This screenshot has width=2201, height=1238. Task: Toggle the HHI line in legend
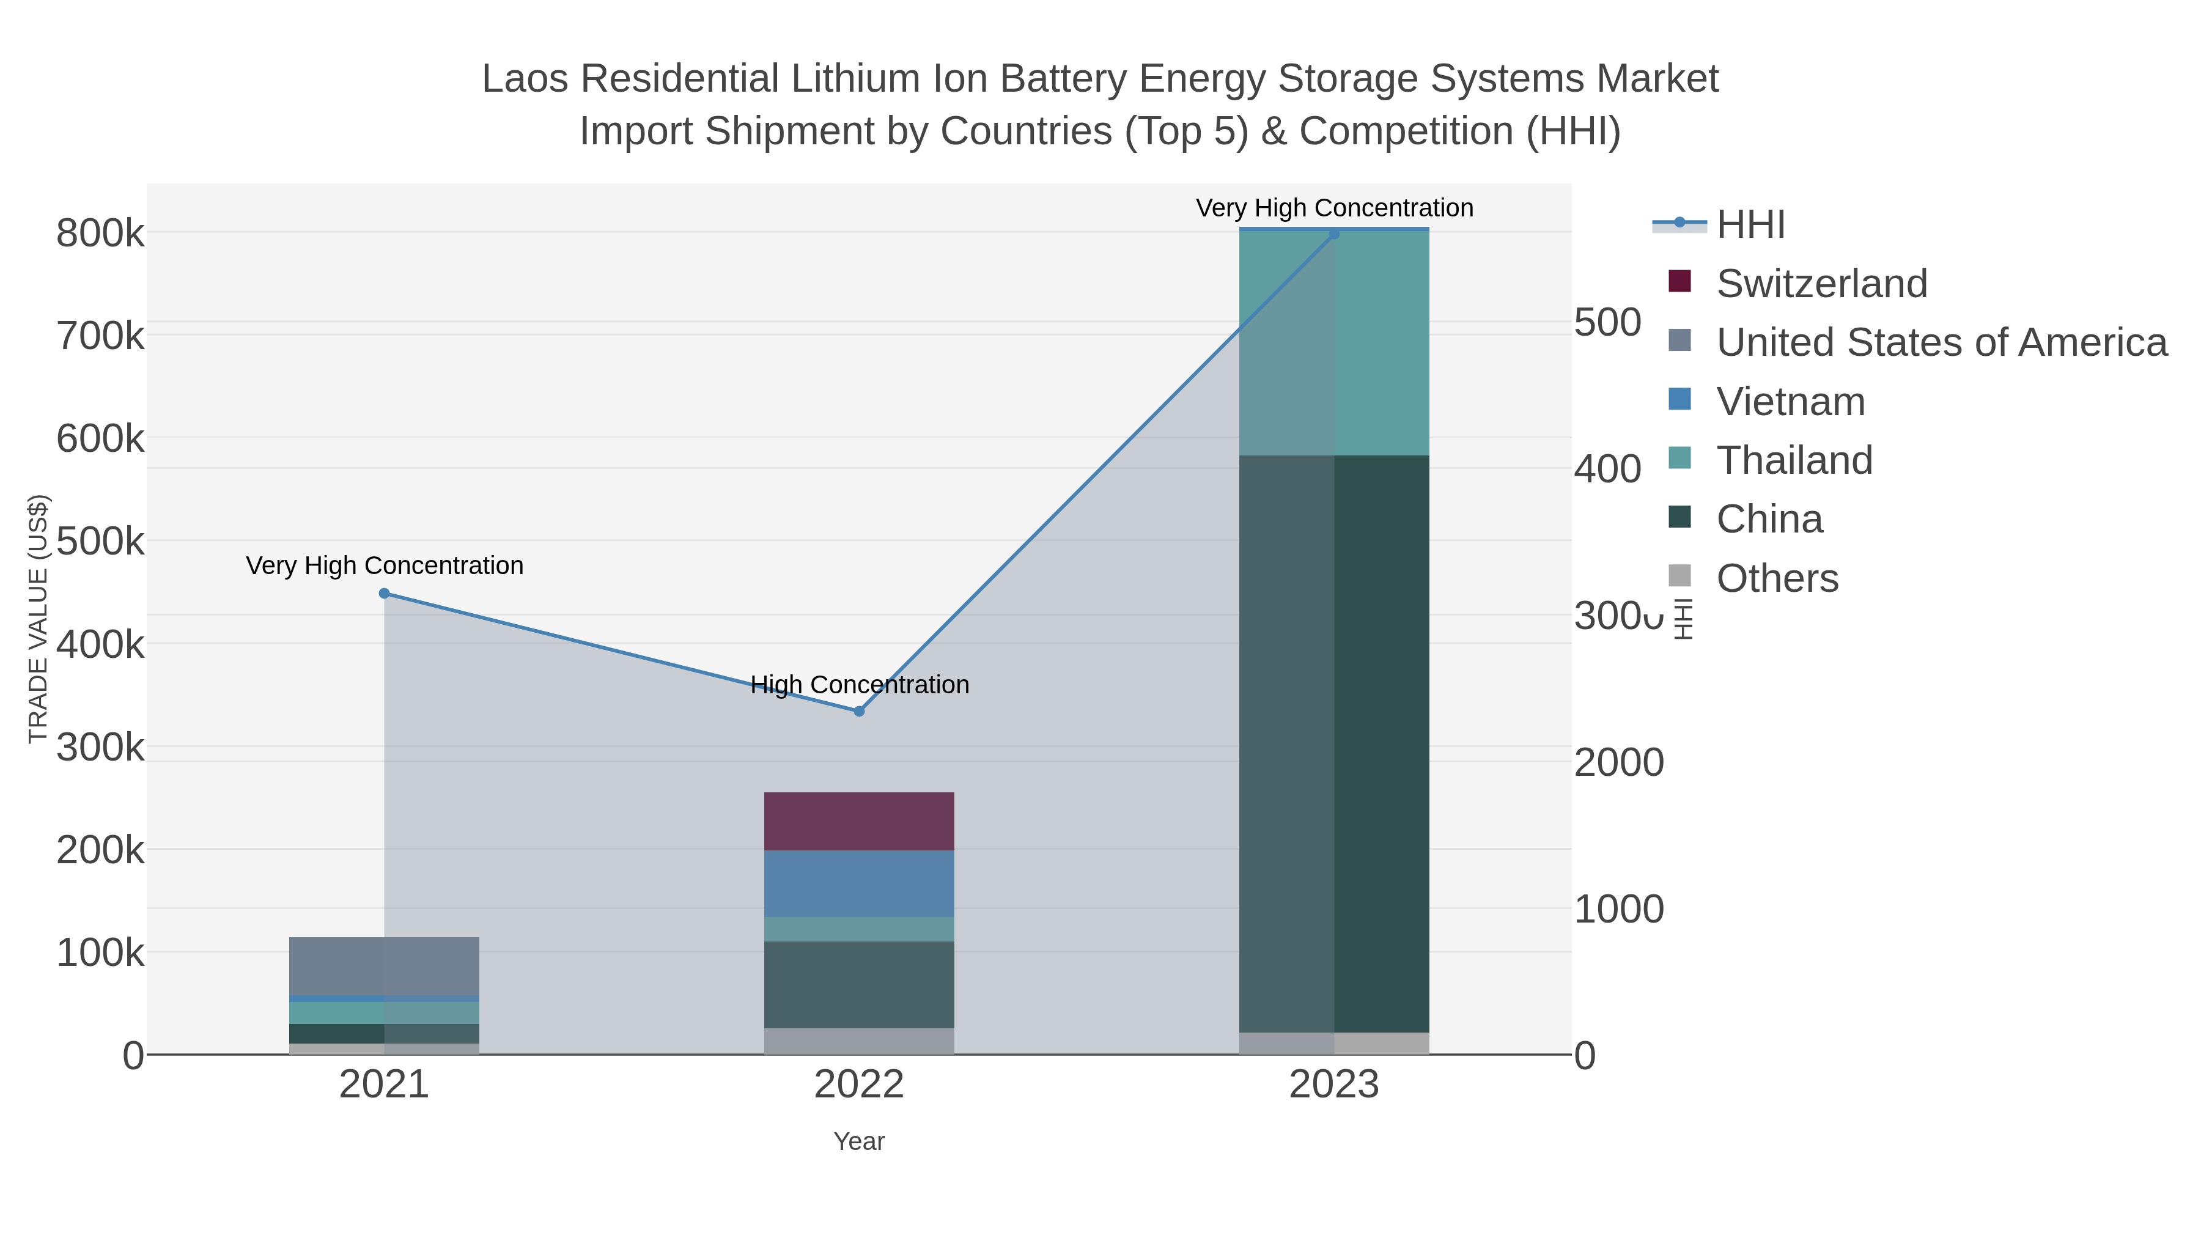click(x=1719, y=224)
